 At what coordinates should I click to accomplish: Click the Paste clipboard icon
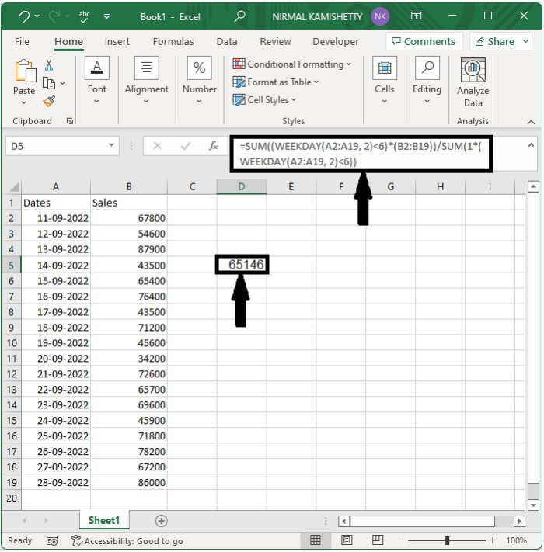pyautogui.click(x=25, y=71)
